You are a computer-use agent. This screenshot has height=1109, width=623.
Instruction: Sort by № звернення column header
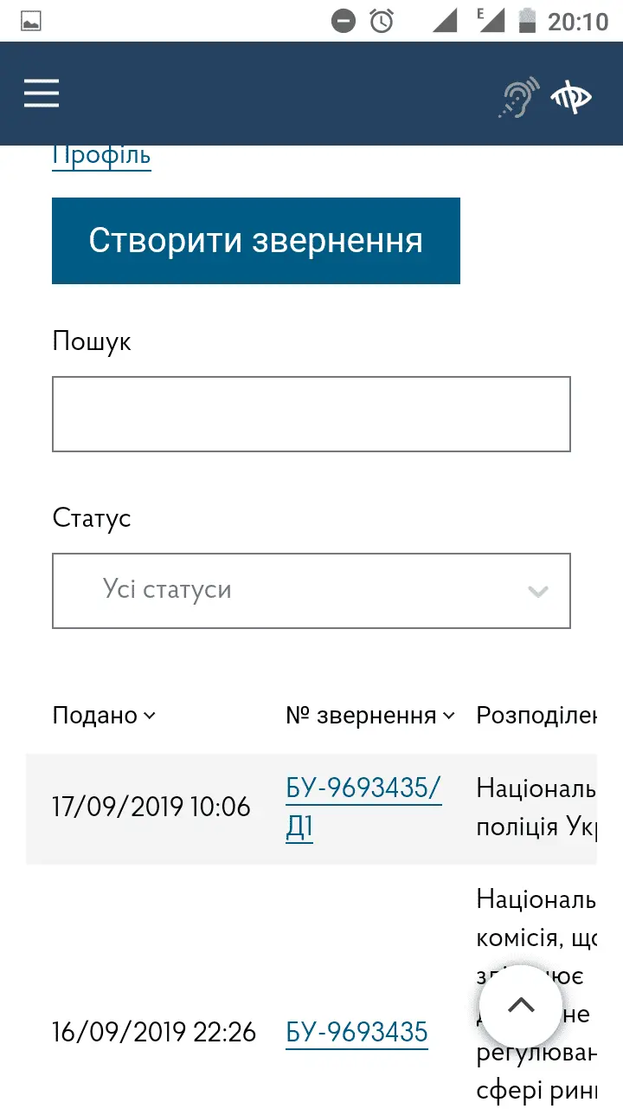[369, 716]
